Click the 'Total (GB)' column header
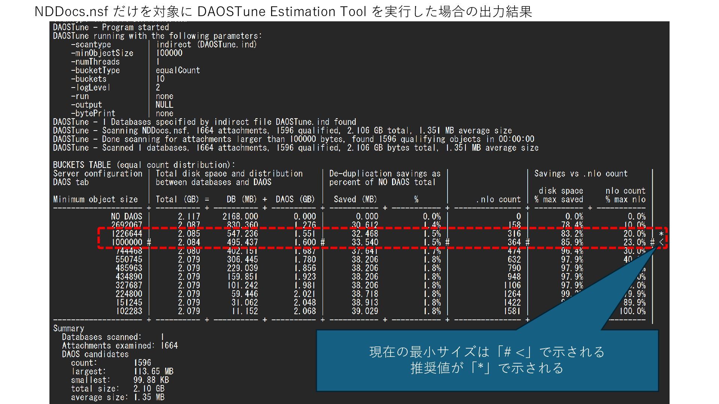Image resolution: width=719 pixels, height=404 pixels. (178, 199)
